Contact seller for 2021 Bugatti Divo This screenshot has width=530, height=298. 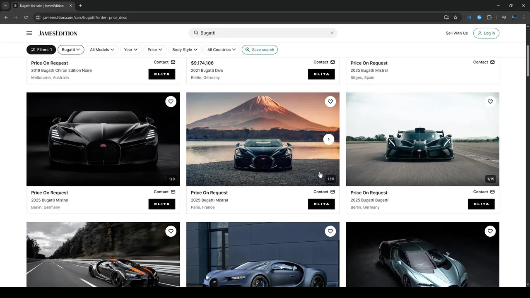click(x=324, y=62)
